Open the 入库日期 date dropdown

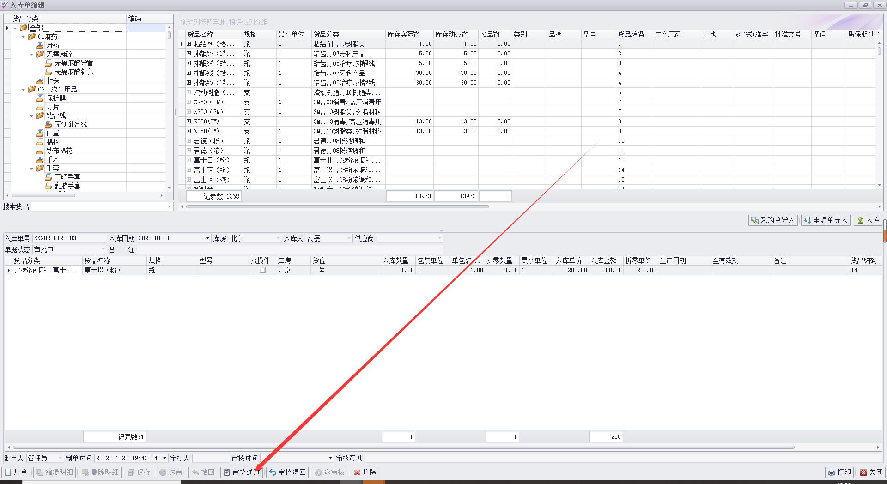pos(207,238)
